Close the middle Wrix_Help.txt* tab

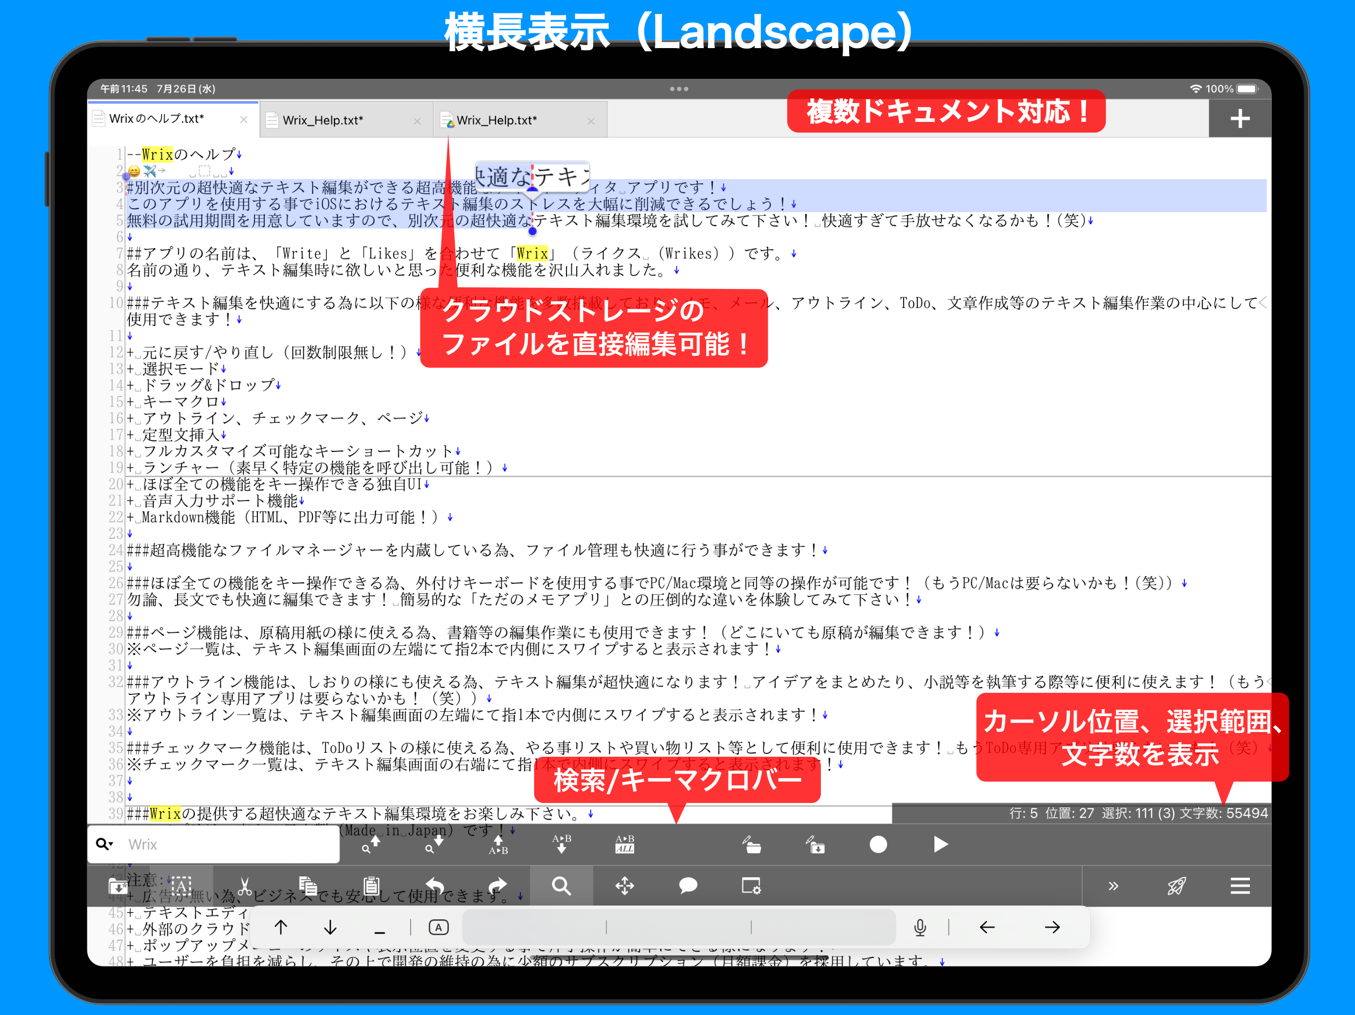pos(417,120)
